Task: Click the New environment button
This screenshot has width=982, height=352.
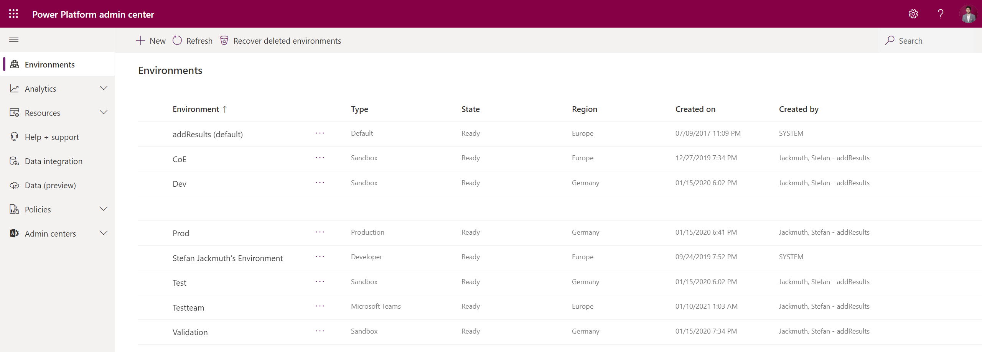Action: coord(151,41)
